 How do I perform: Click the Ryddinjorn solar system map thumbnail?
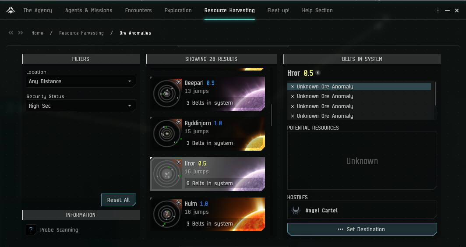(167, 134)
